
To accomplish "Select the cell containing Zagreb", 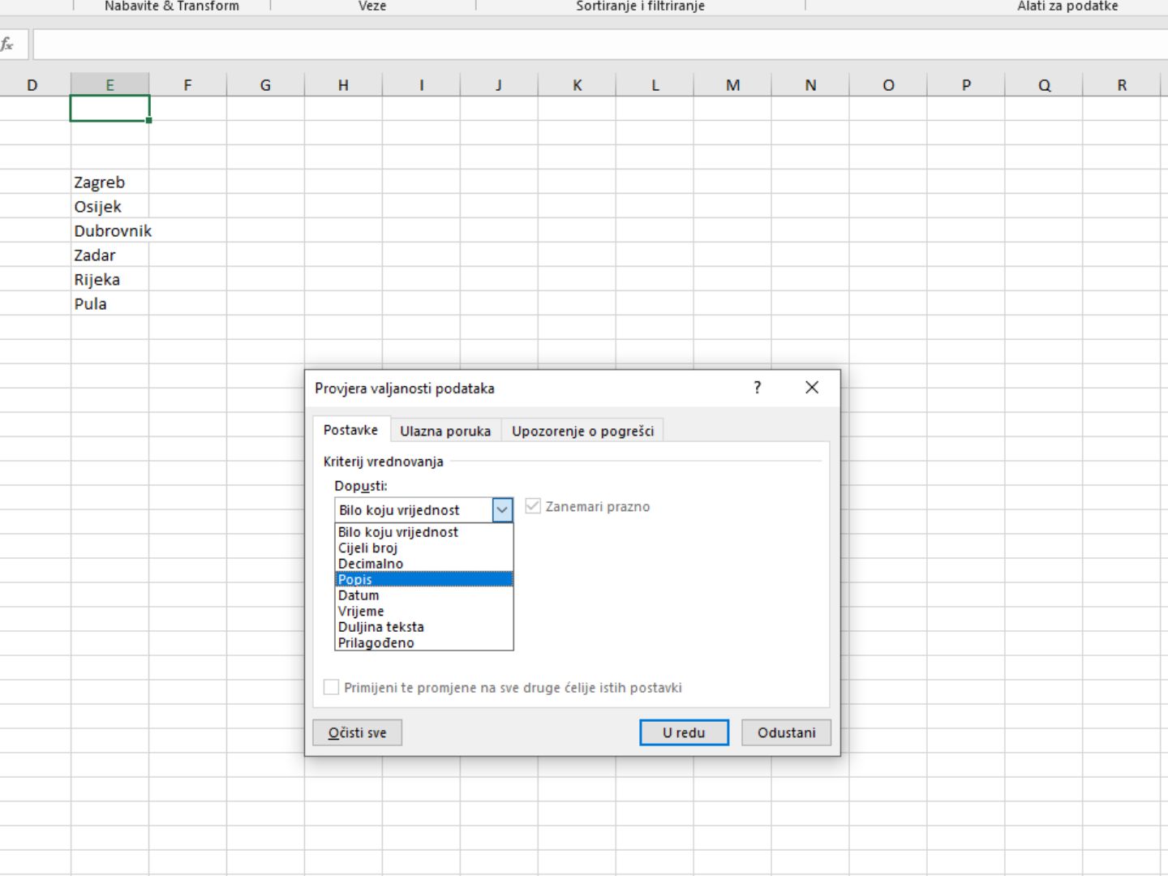I will pyautogui.click(x=109, y=182).
